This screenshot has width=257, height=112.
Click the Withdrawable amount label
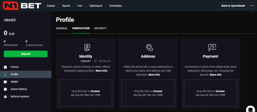(11, 45)
